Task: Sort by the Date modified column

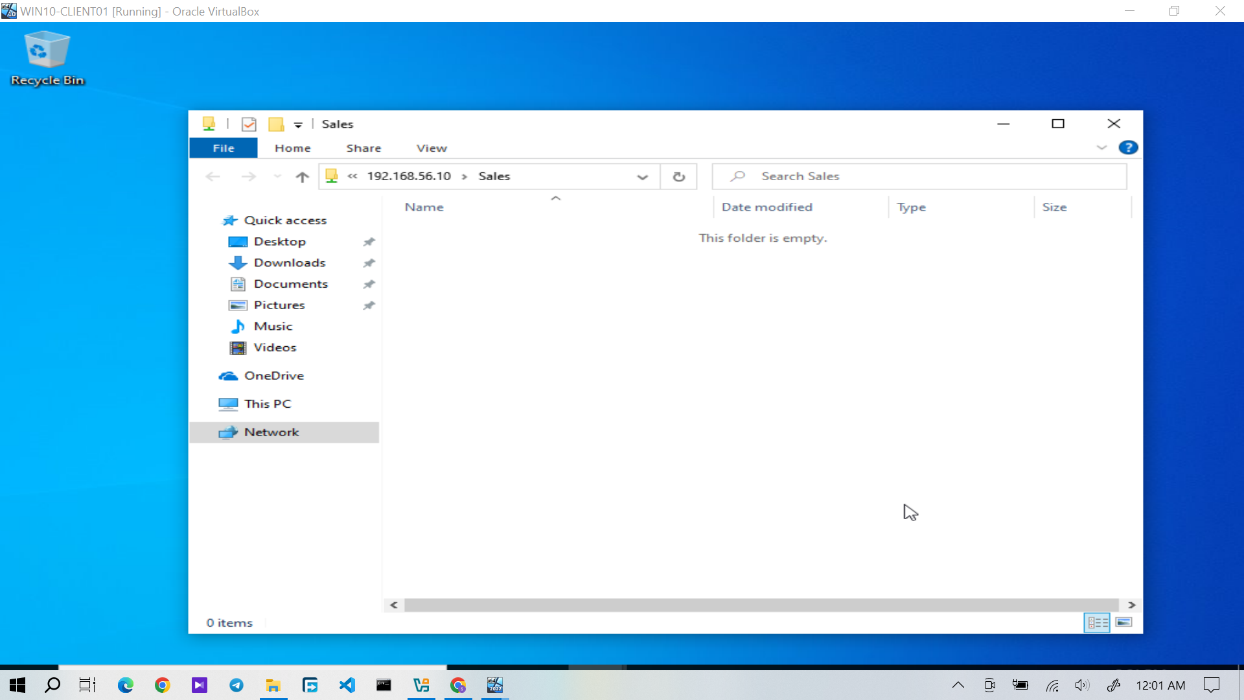Action: tap(766, 207)
